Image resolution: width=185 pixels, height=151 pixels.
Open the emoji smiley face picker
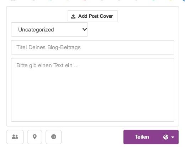tap(54, 137)
